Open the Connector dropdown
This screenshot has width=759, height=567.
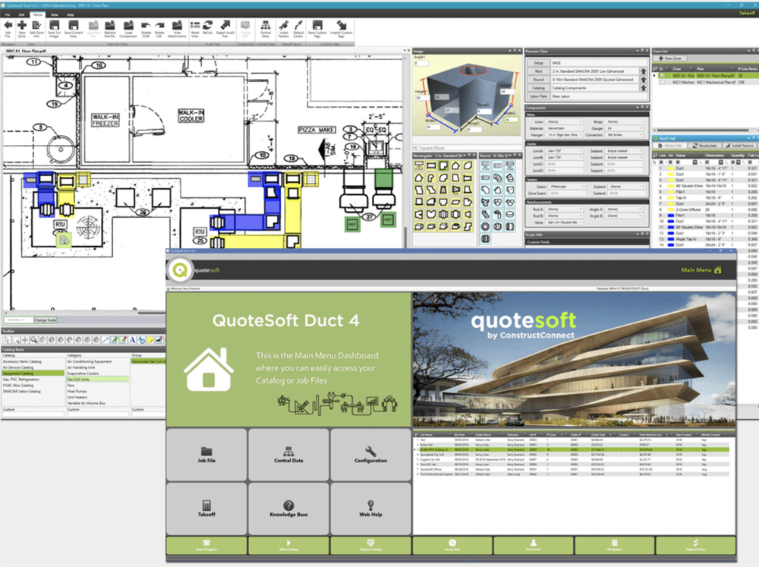coord(625,134)
